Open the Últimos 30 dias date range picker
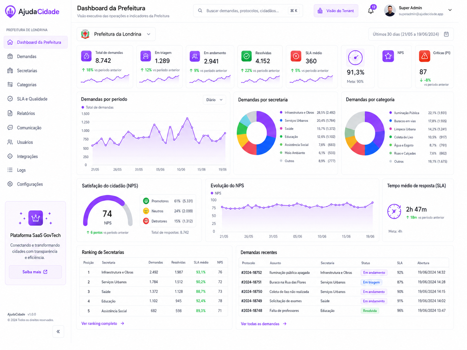 pyautogui.click(x=411, y=34)
